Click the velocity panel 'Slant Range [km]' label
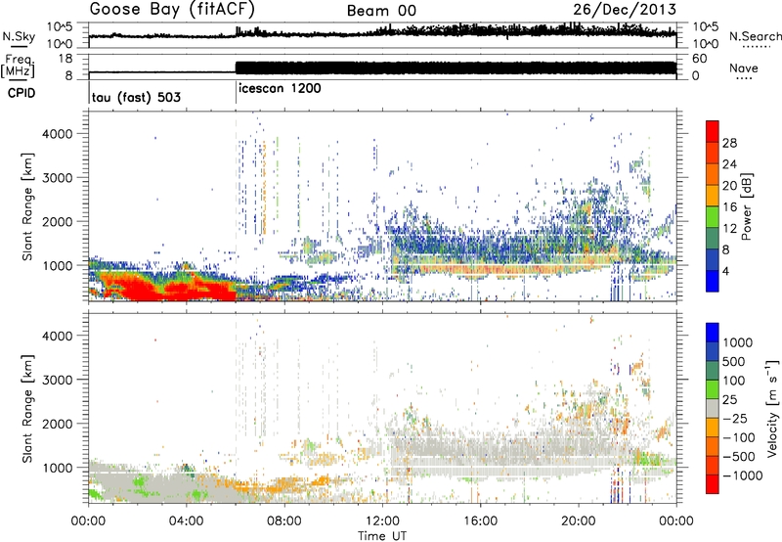 tap(27, 409)
